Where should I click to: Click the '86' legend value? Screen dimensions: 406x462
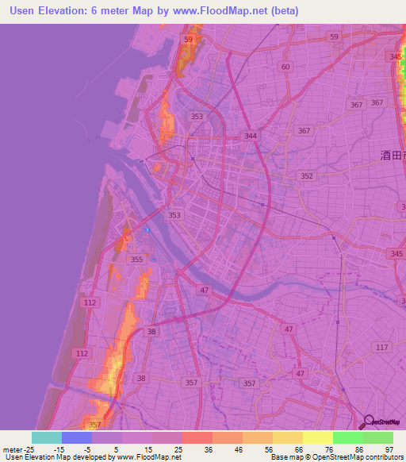359,450
